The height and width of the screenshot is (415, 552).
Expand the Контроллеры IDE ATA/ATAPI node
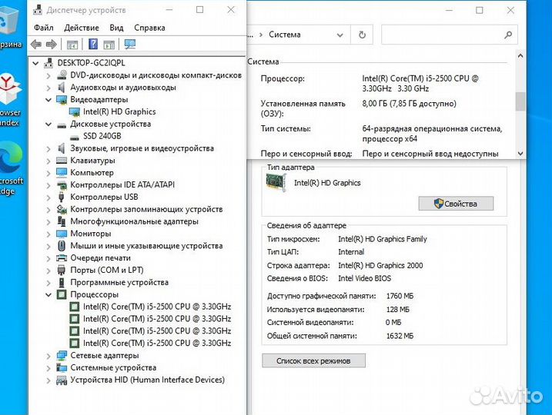(49, 185)
